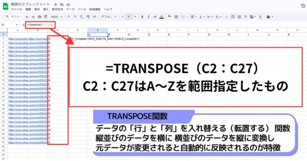Image resolution: width=307 pixels, height=161 pixels.
Task: Open the ebay link in row 27
Action: (28, 143)
